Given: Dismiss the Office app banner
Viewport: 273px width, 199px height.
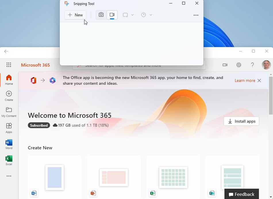Looking at the screenshot, I should (259, 80).
